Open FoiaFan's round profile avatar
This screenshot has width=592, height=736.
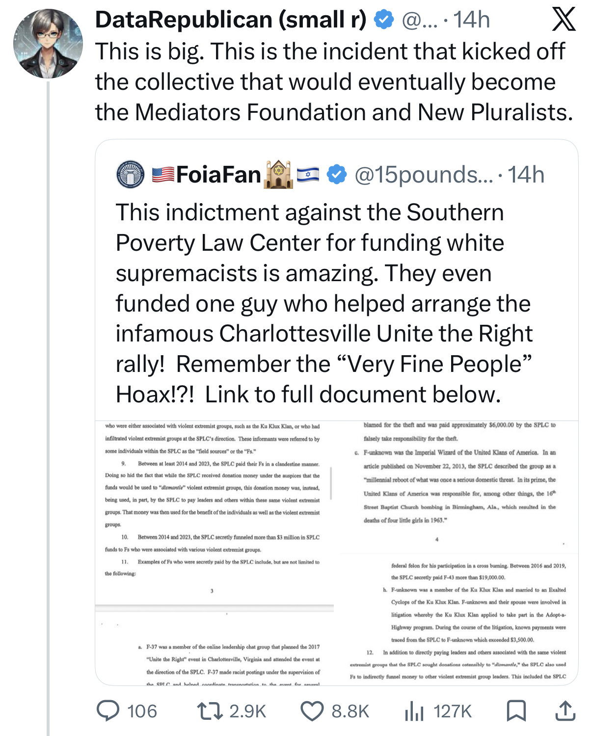click(131, 175)
